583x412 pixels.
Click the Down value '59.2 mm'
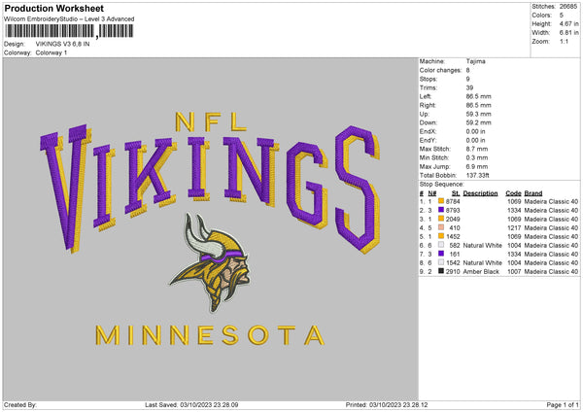[478, 122]
